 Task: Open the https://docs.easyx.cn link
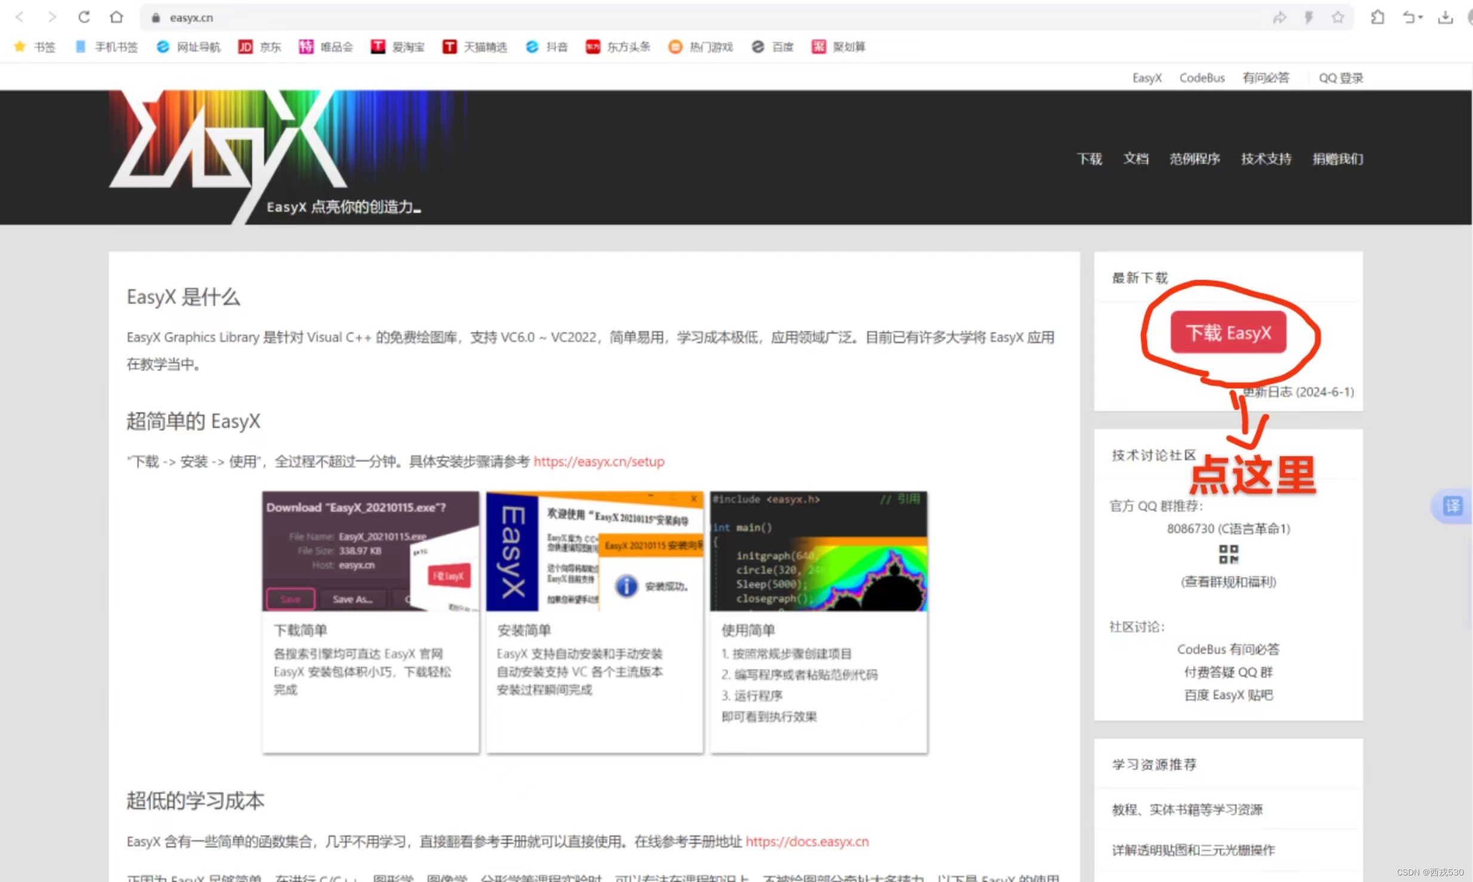coord(807,841)
